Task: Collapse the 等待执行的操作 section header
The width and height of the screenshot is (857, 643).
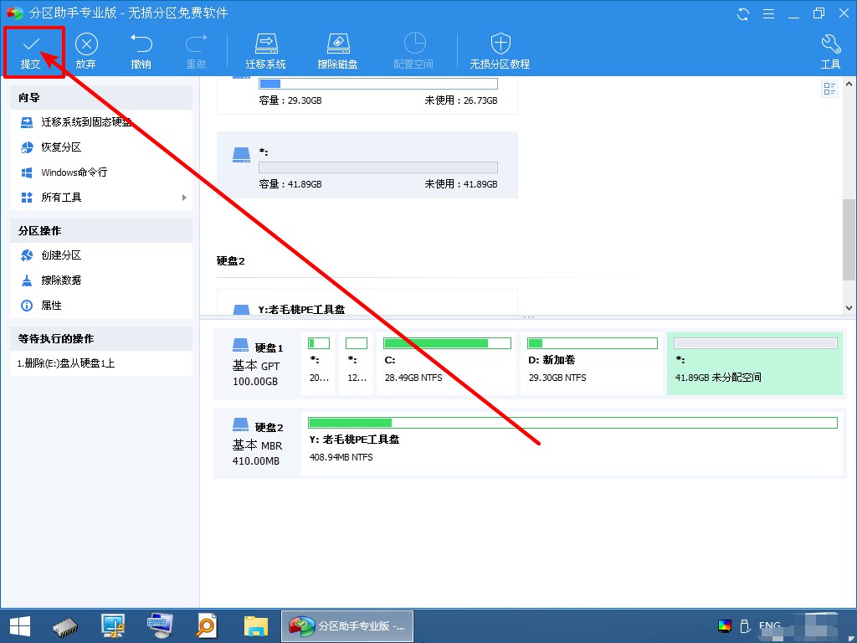Action: click(101, 339)
